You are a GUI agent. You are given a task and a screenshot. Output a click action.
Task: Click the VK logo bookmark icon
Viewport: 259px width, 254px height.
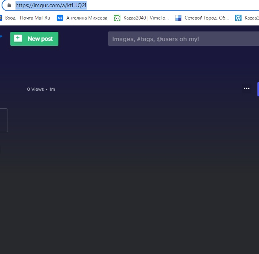coord(60,18)
